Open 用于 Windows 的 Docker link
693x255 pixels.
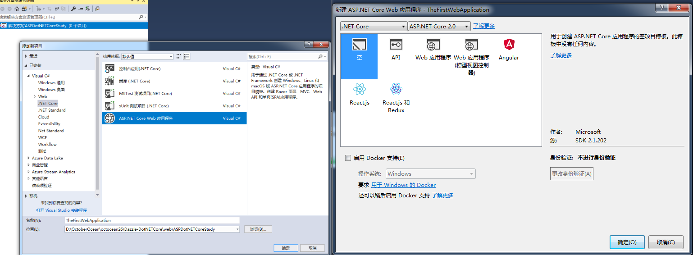pyautogui.click(x=403, y=185)
